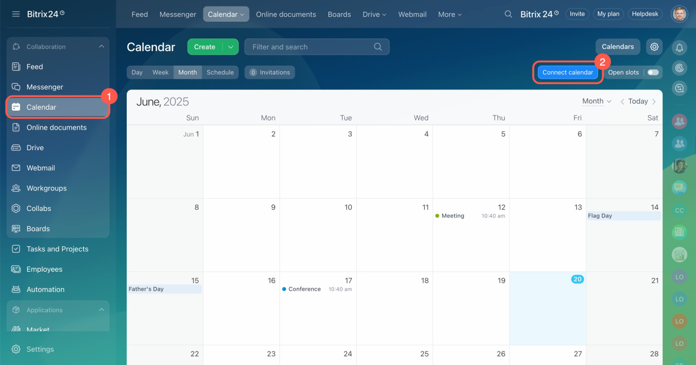Click the notifications bell icon
696x365 pixels.
[x=679, y=48]
